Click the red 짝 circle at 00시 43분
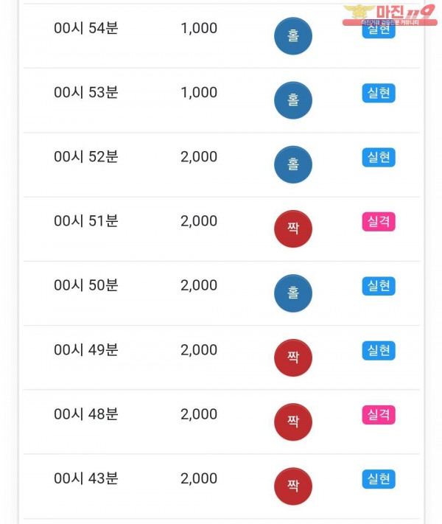Image resolution: width=442 pixels, height=524 pixels. pyautogui.click(x=293, y=486)
